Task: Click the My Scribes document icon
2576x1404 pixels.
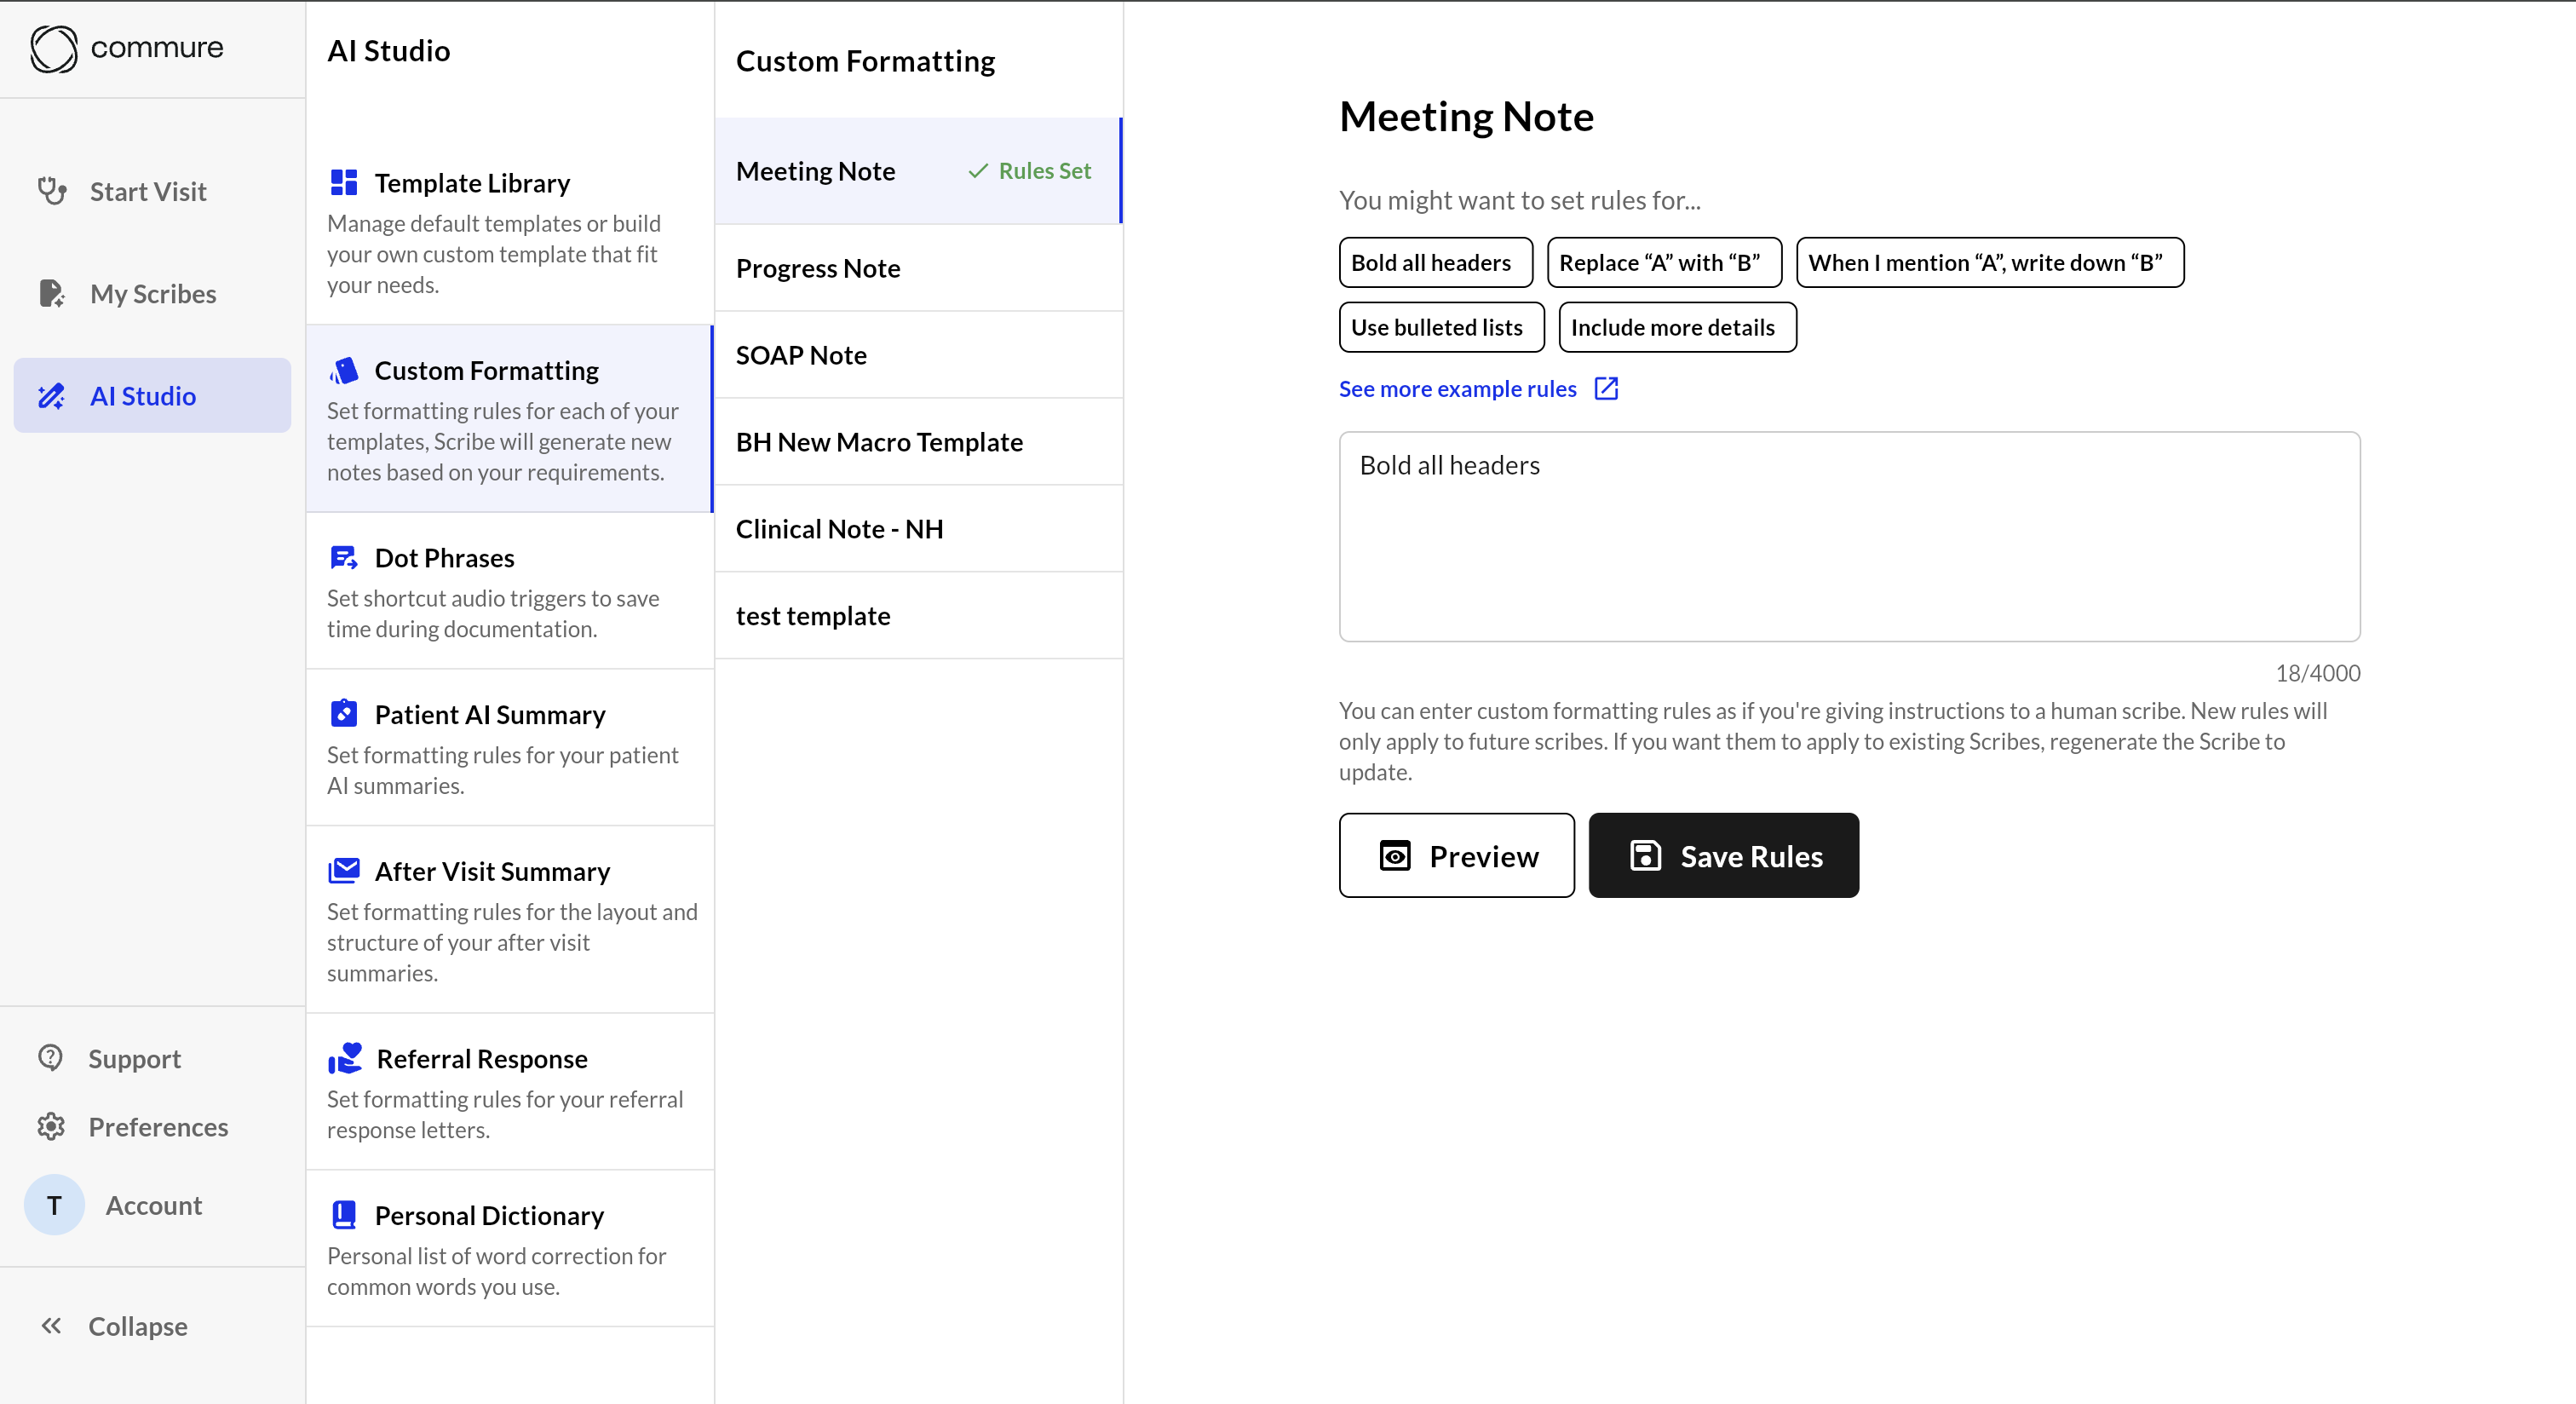Action: (x=52, y=293)
